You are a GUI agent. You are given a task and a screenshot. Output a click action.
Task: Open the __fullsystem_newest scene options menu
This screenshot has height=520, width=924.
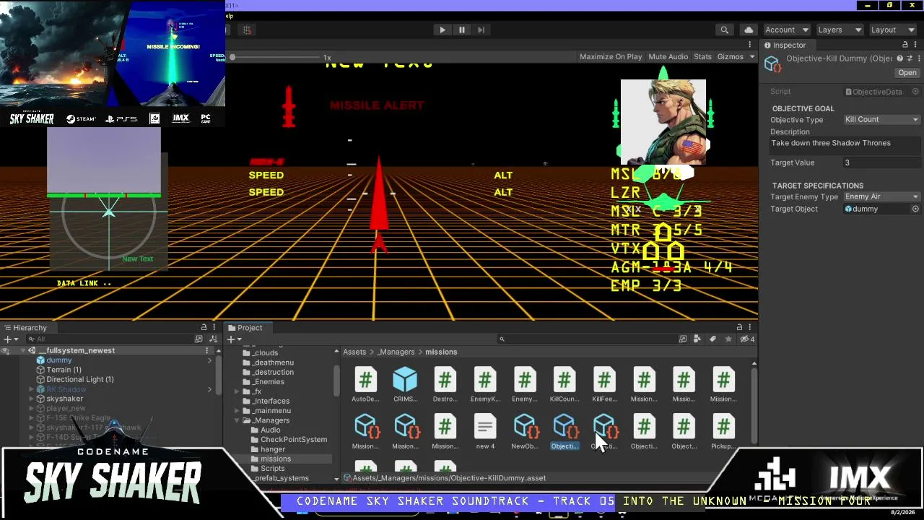(207, 351)
